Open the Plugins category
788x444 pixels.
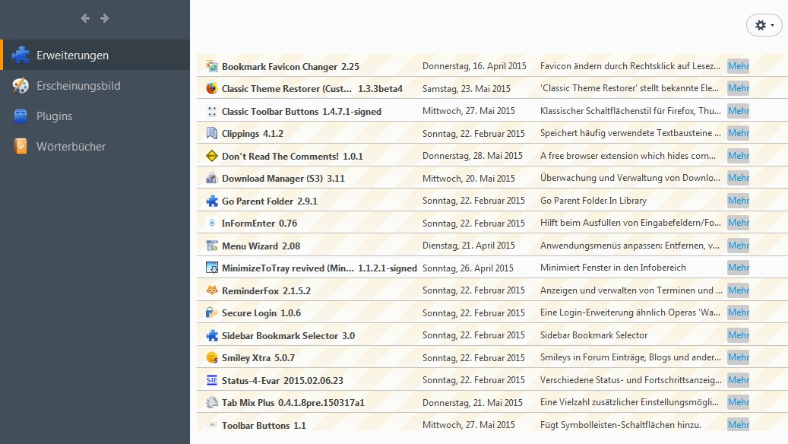(x=54, y=116)
